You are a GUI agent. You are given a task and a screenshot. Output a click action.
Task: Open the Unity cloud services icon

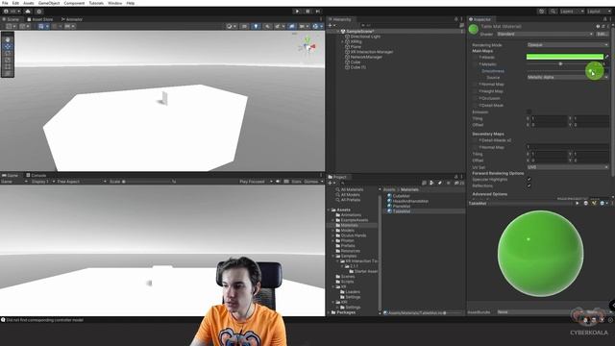[x=28, y=12]
